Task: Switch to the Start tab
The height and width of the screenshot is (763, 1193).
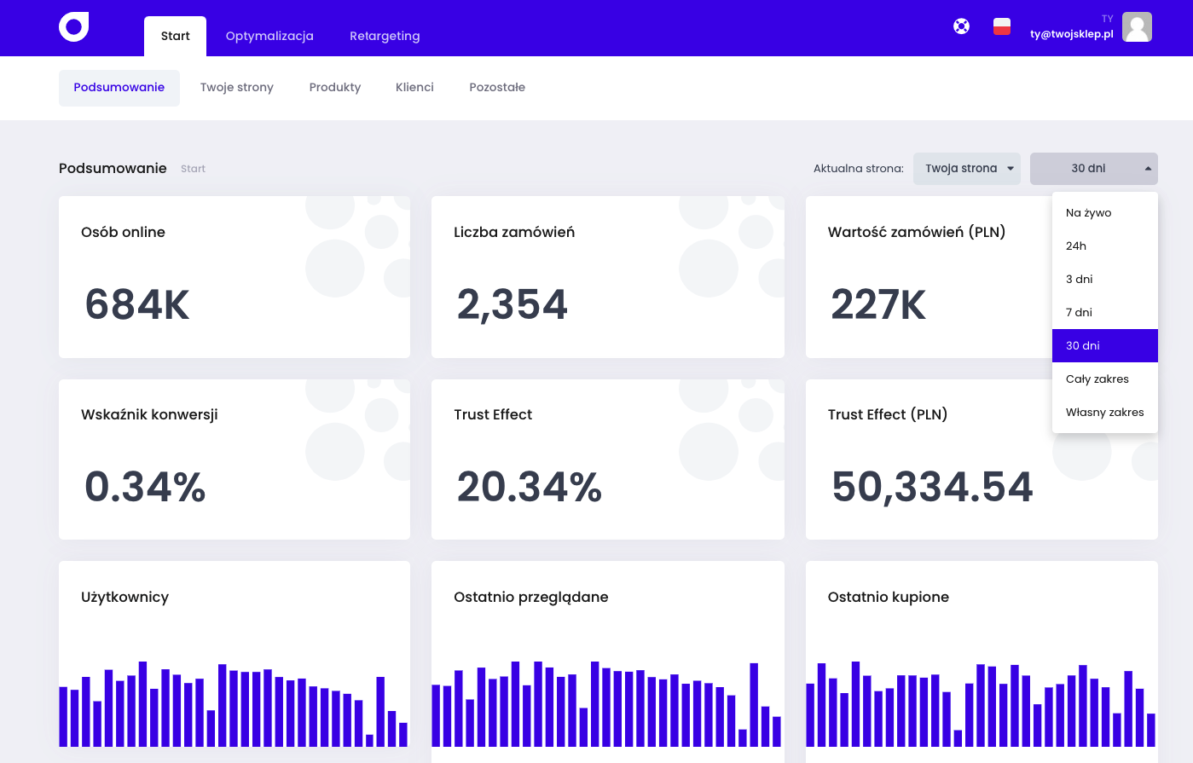Action: coord(175,36)
